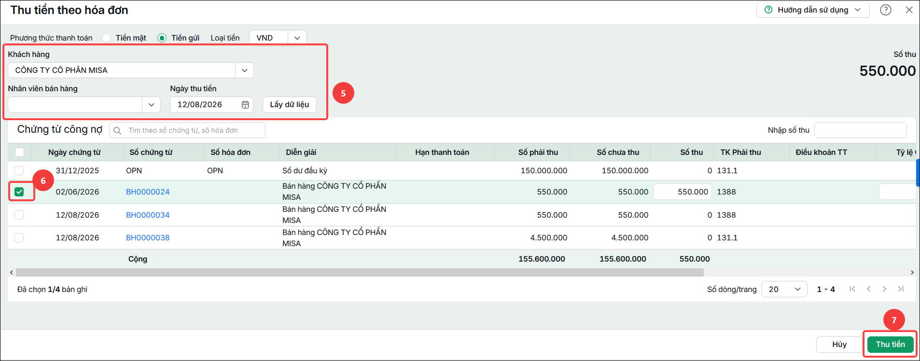Tick the checkbox for BH0000038 row
Screen dimensions: 920x361
[x=19, y=237]
